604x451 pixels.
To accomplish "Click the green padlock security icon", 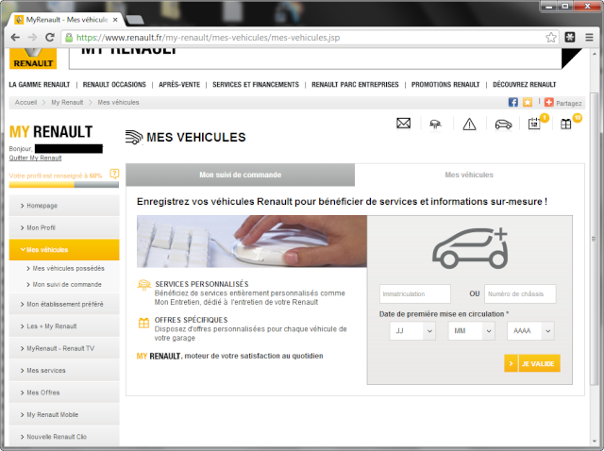I will tap(69, 38).
